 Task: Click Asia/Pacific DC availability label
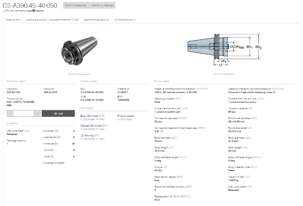(x=52, y=137)
